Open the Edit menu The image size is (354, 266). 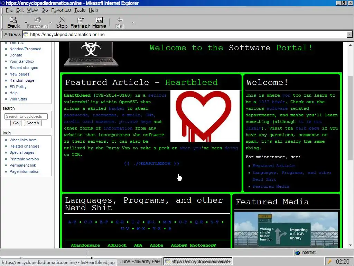(x=20, y=10)
